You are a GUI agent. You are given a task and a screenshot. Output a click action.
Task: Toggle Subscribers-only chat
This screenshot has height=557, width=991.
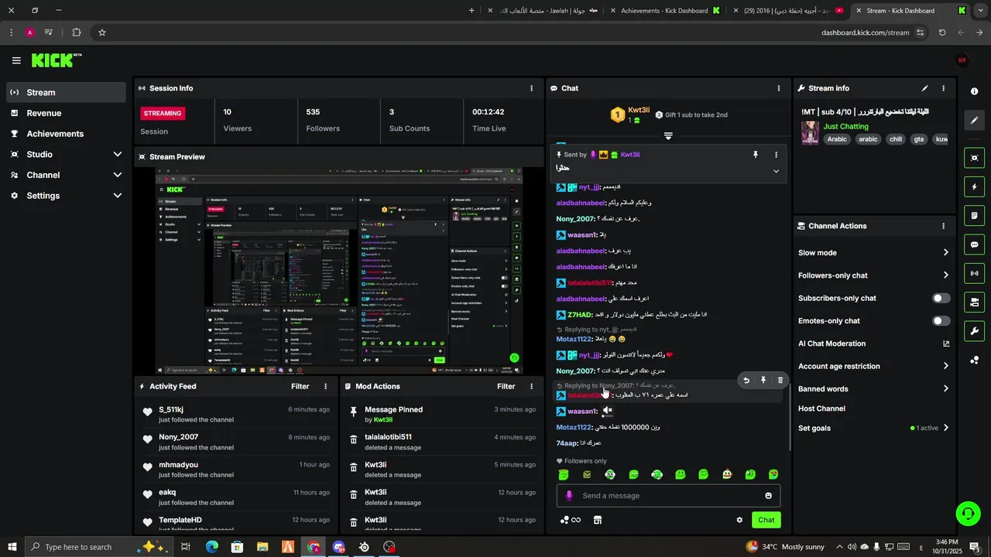point(941,298)
